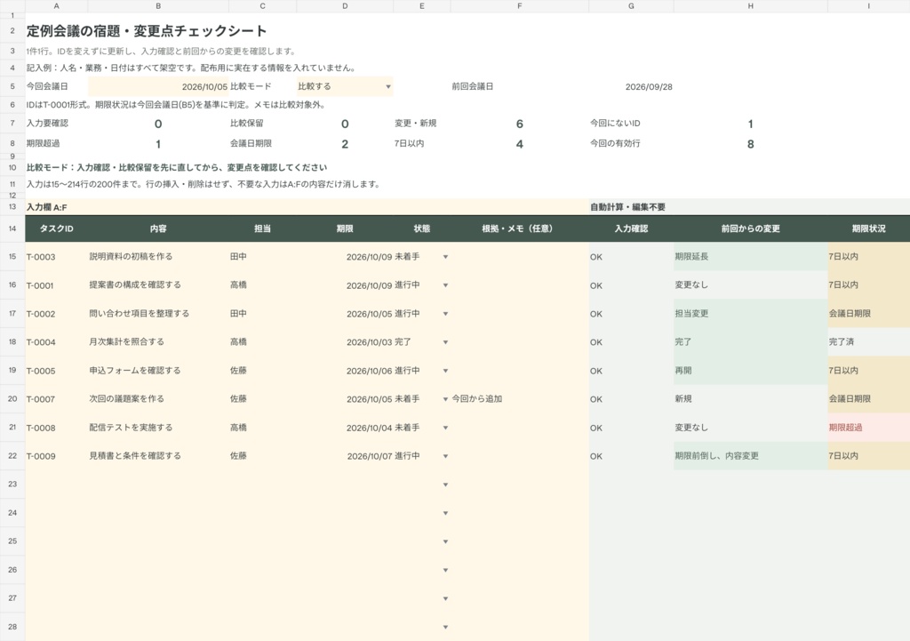The width and height of the screenshot is (910, 641).
Task: Click the 状態 table header
Action: (x=422, y=228)
